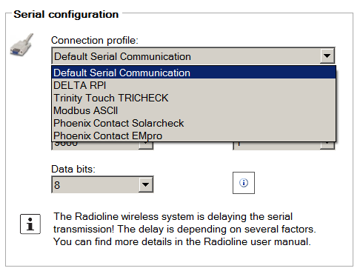Image resolution: width=363 pixels, height=271 pixels.
Task: Choose Modbus ASCII profile
Action: click(193, 110)
